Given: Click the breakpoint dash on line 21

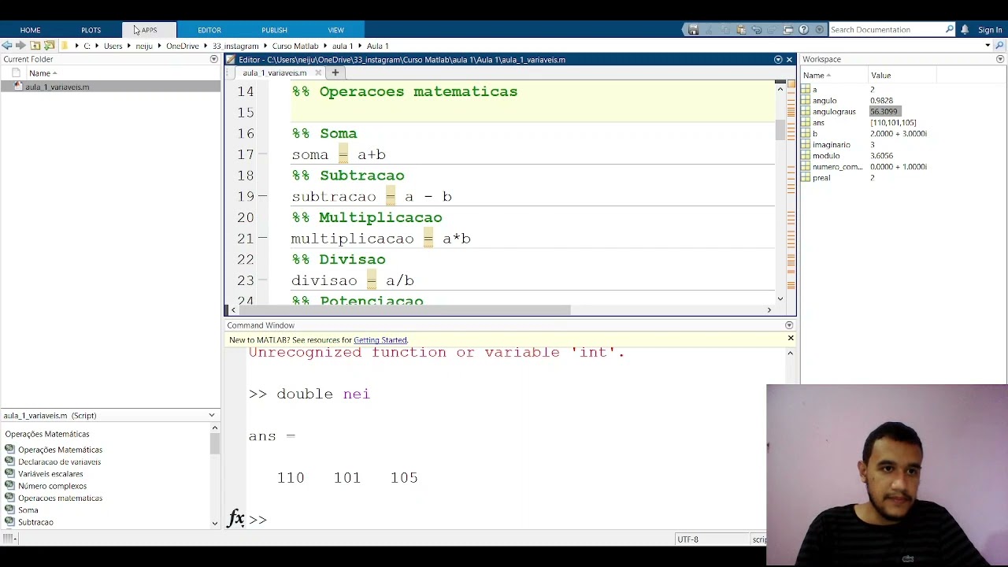Looking at the screenshot, I should coord(263,238).
